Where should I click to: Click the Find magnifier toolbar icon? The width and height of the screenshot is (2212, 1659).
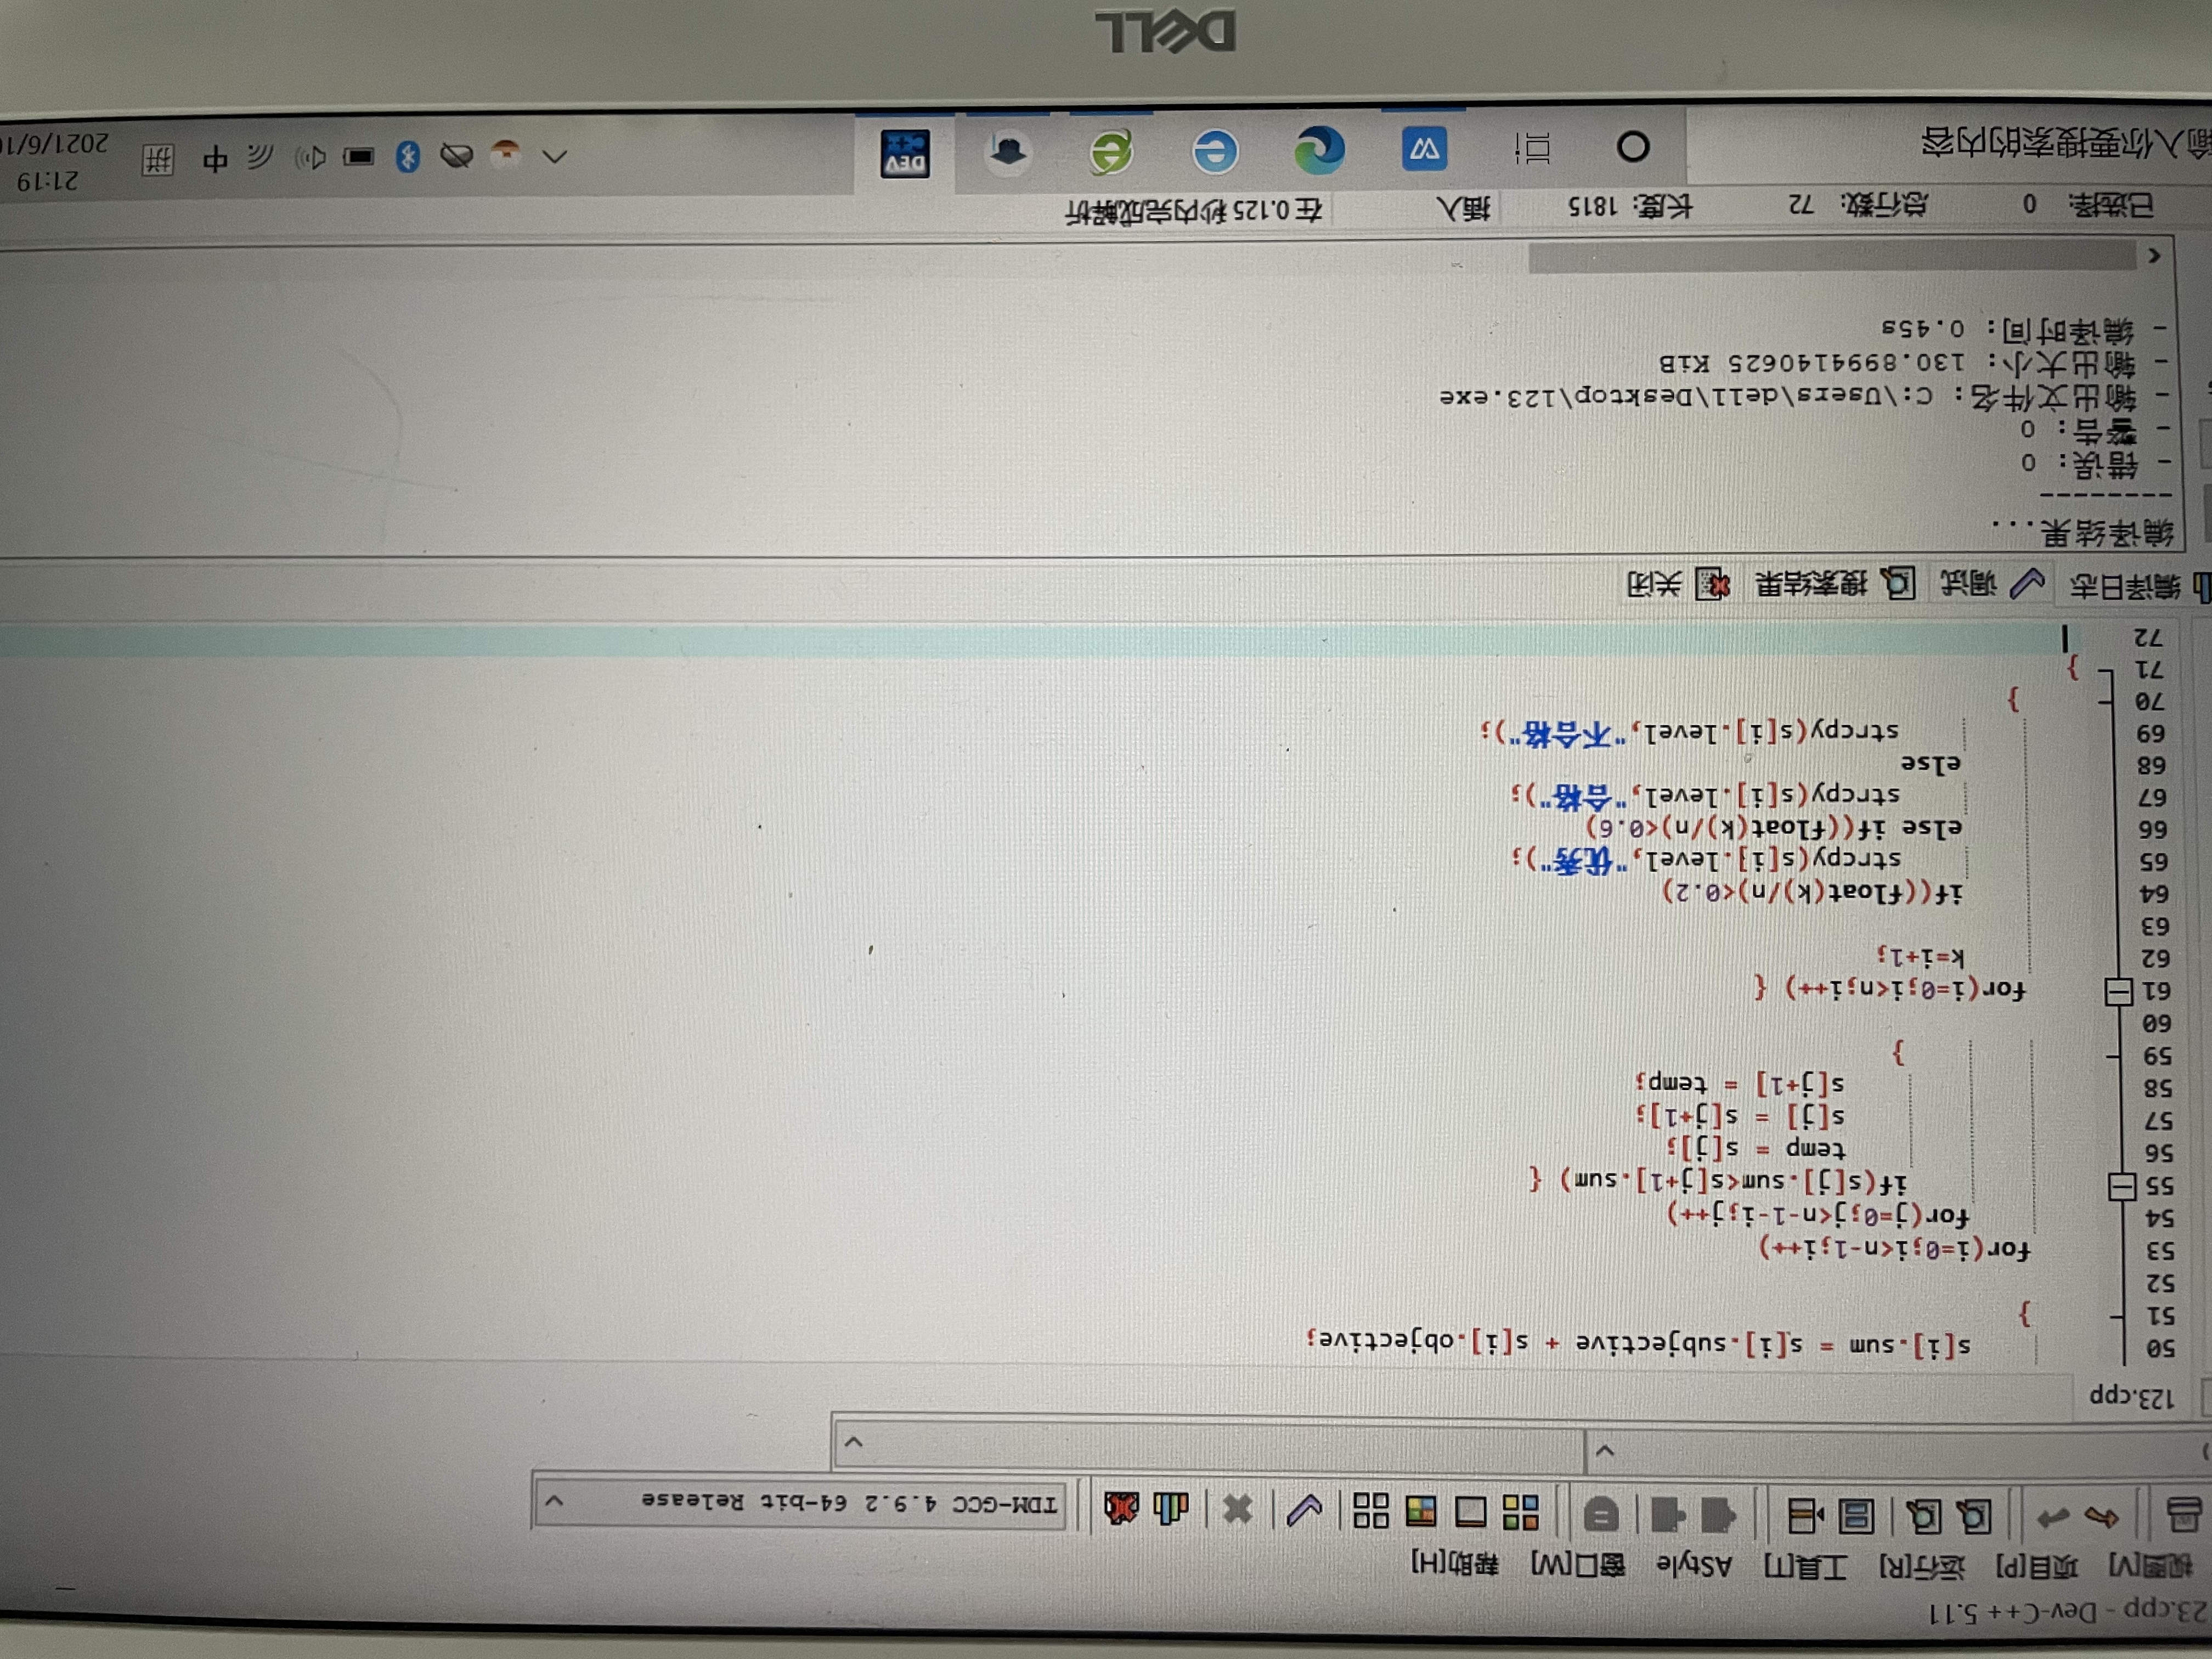[1975, 1517]
